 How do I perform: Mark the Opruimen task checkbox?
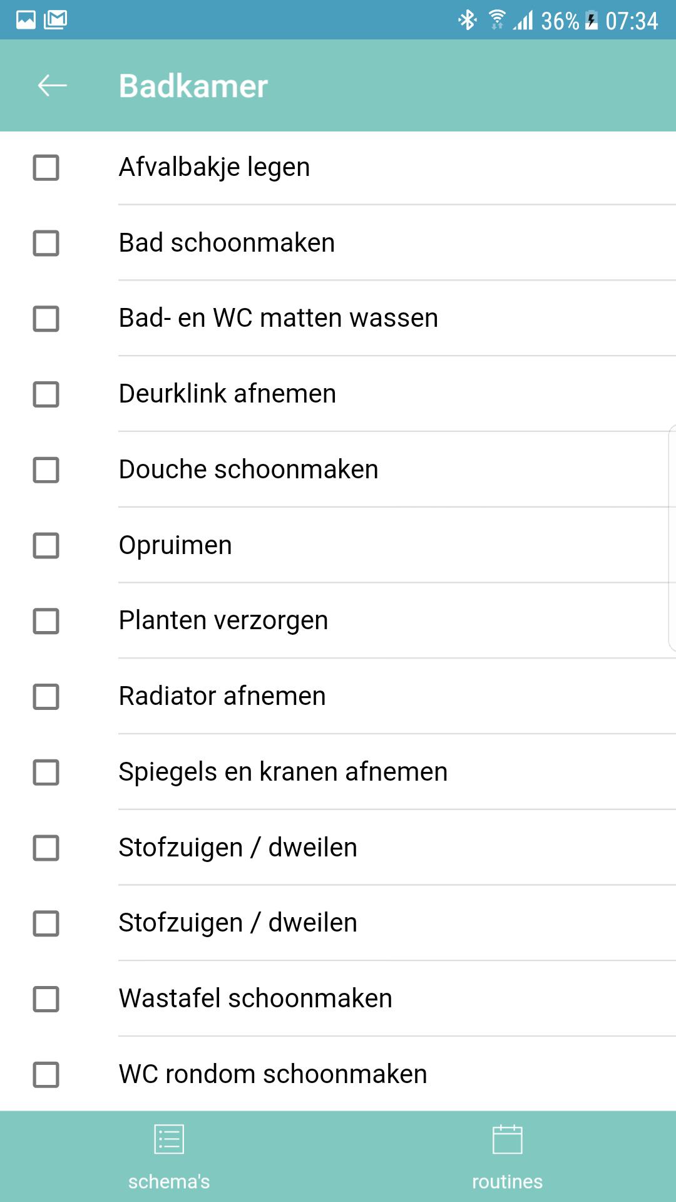46,545
